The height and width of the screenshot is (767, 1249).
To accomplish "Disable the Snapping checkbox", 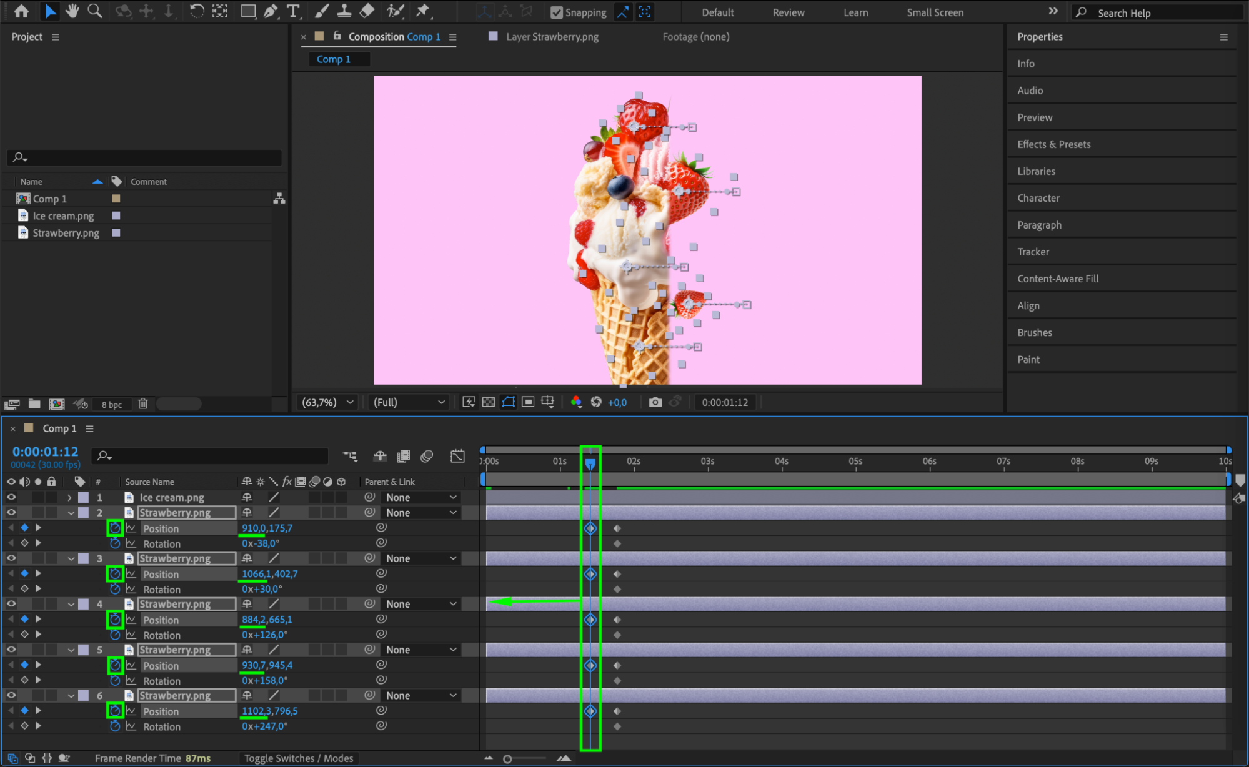I will pyautogui.click(x=556, y=12).
